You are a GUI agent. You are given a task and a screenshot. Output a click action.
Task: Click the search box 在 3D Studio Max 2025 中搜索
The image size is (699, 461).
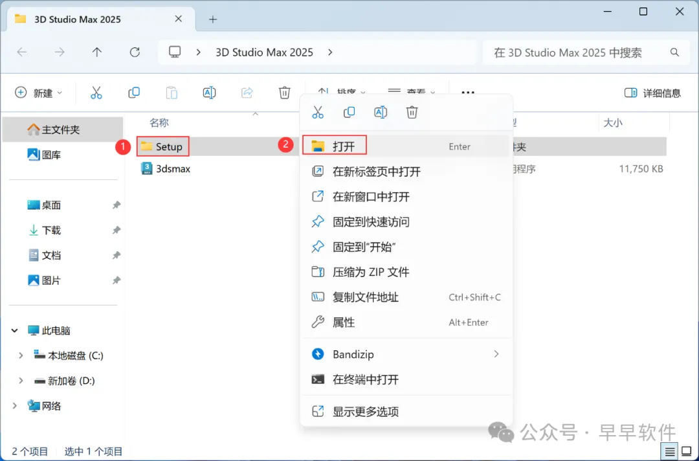(x=586, y=52)
